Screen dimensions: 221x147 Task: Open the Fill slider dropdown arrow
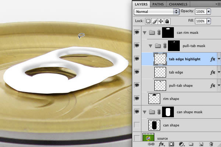coord(209,21)
